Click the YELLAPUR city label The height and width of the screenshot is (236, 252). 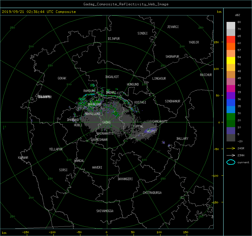pos(56,149)
